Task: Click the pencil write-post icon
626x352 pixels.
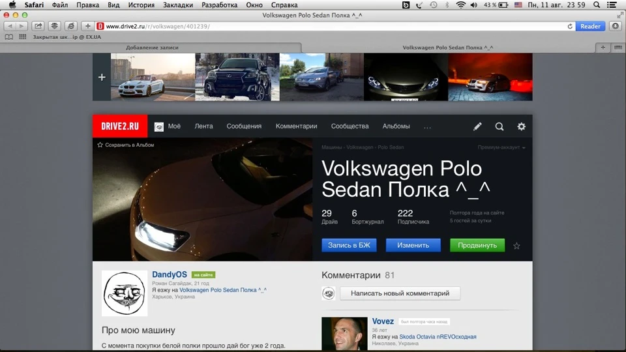Action: click(477, 126)
